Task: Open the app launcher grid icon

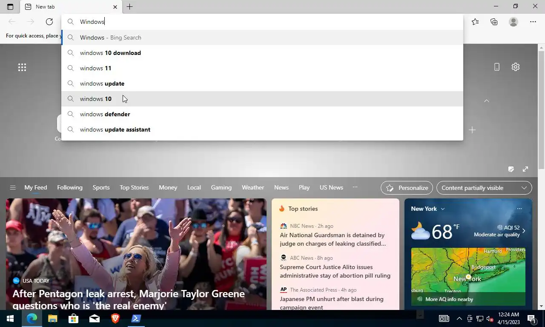Action: pos(22,67)
